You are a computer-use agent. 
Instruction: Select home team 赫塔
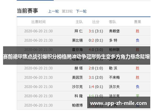pyautogui.click(x=79, y=68)
